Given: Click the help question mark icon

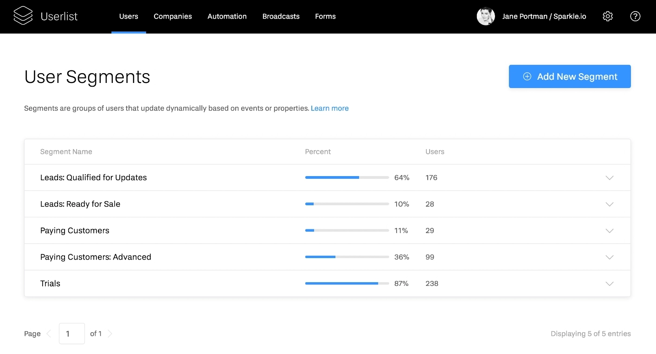Looking at the screenshot, I should (x=635, y=16).
